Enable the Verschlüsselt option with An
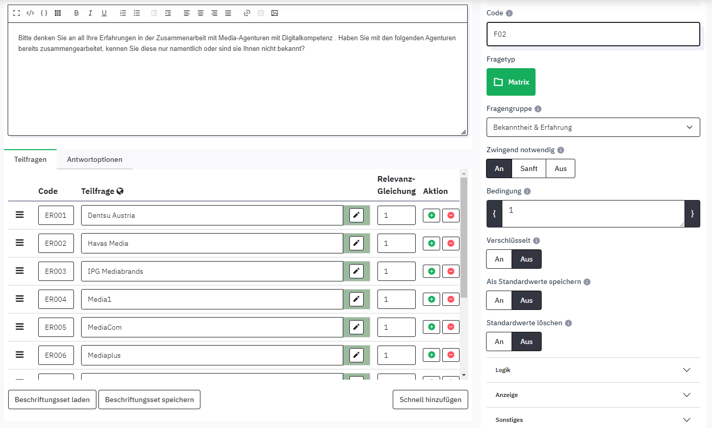Viewport: 712px width, 428px height. (499, 259)
